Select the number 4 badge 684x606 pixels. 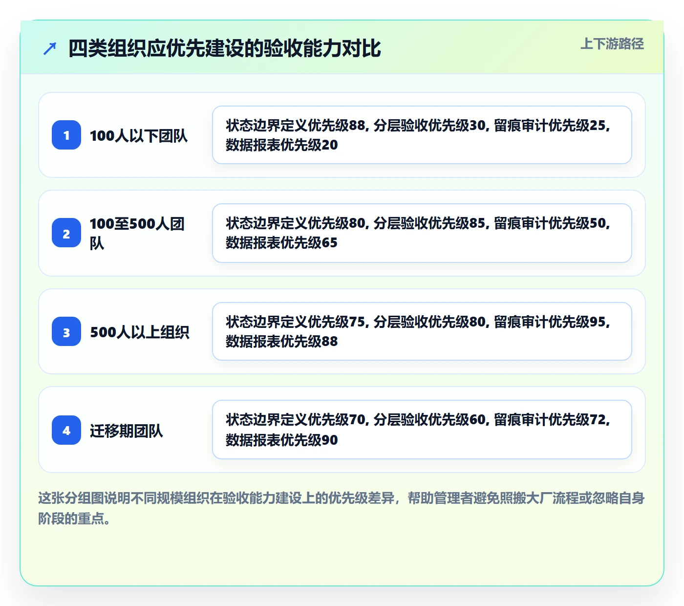click(66, 430)
